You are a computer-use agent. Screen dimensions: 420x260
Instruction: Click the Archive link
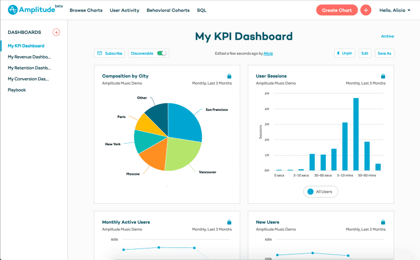[387, 36]
